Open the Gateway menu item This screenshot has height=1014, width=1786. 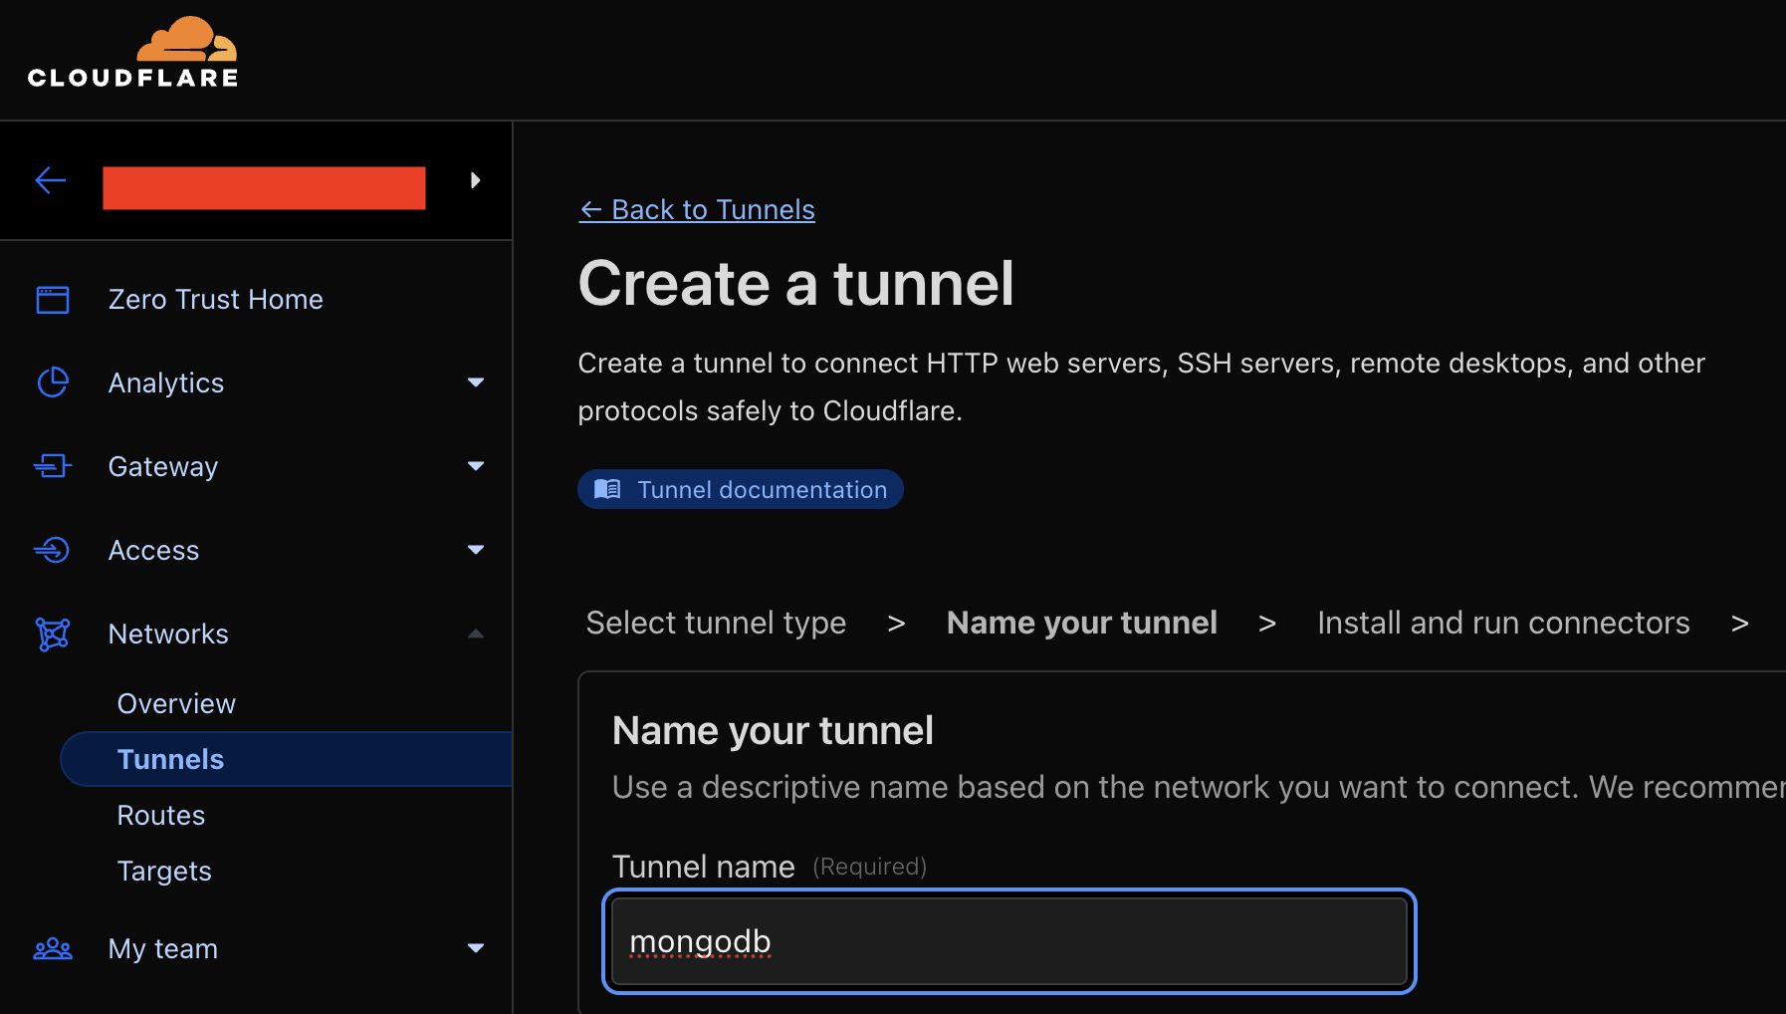coord(163,466)
